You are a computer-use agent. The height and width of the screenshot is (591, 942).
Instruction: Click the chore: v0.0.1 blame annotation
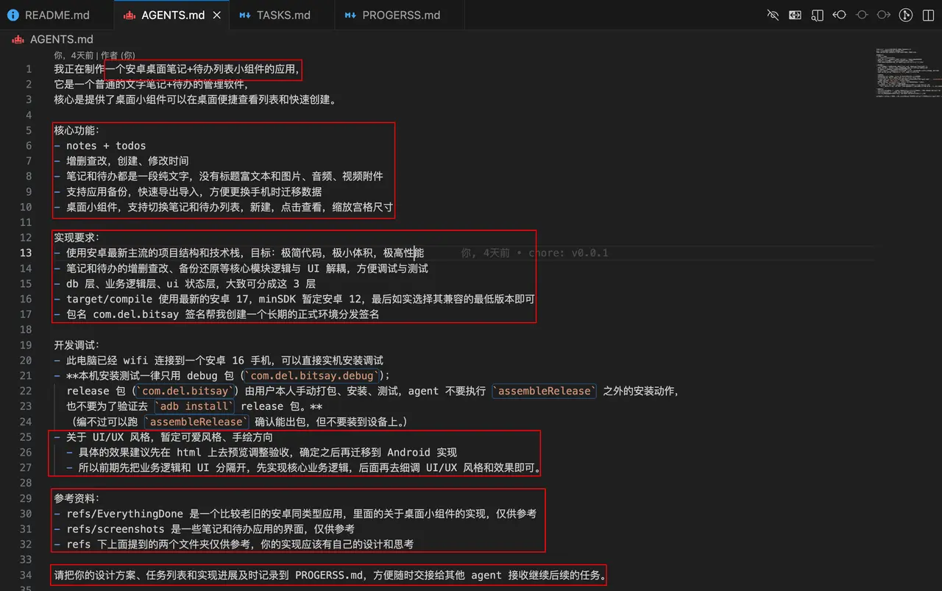tap(568, 252)
